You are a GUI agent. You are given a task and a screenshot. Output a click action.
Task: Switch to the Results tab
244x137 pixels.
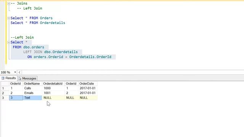(x=9, y=78)
